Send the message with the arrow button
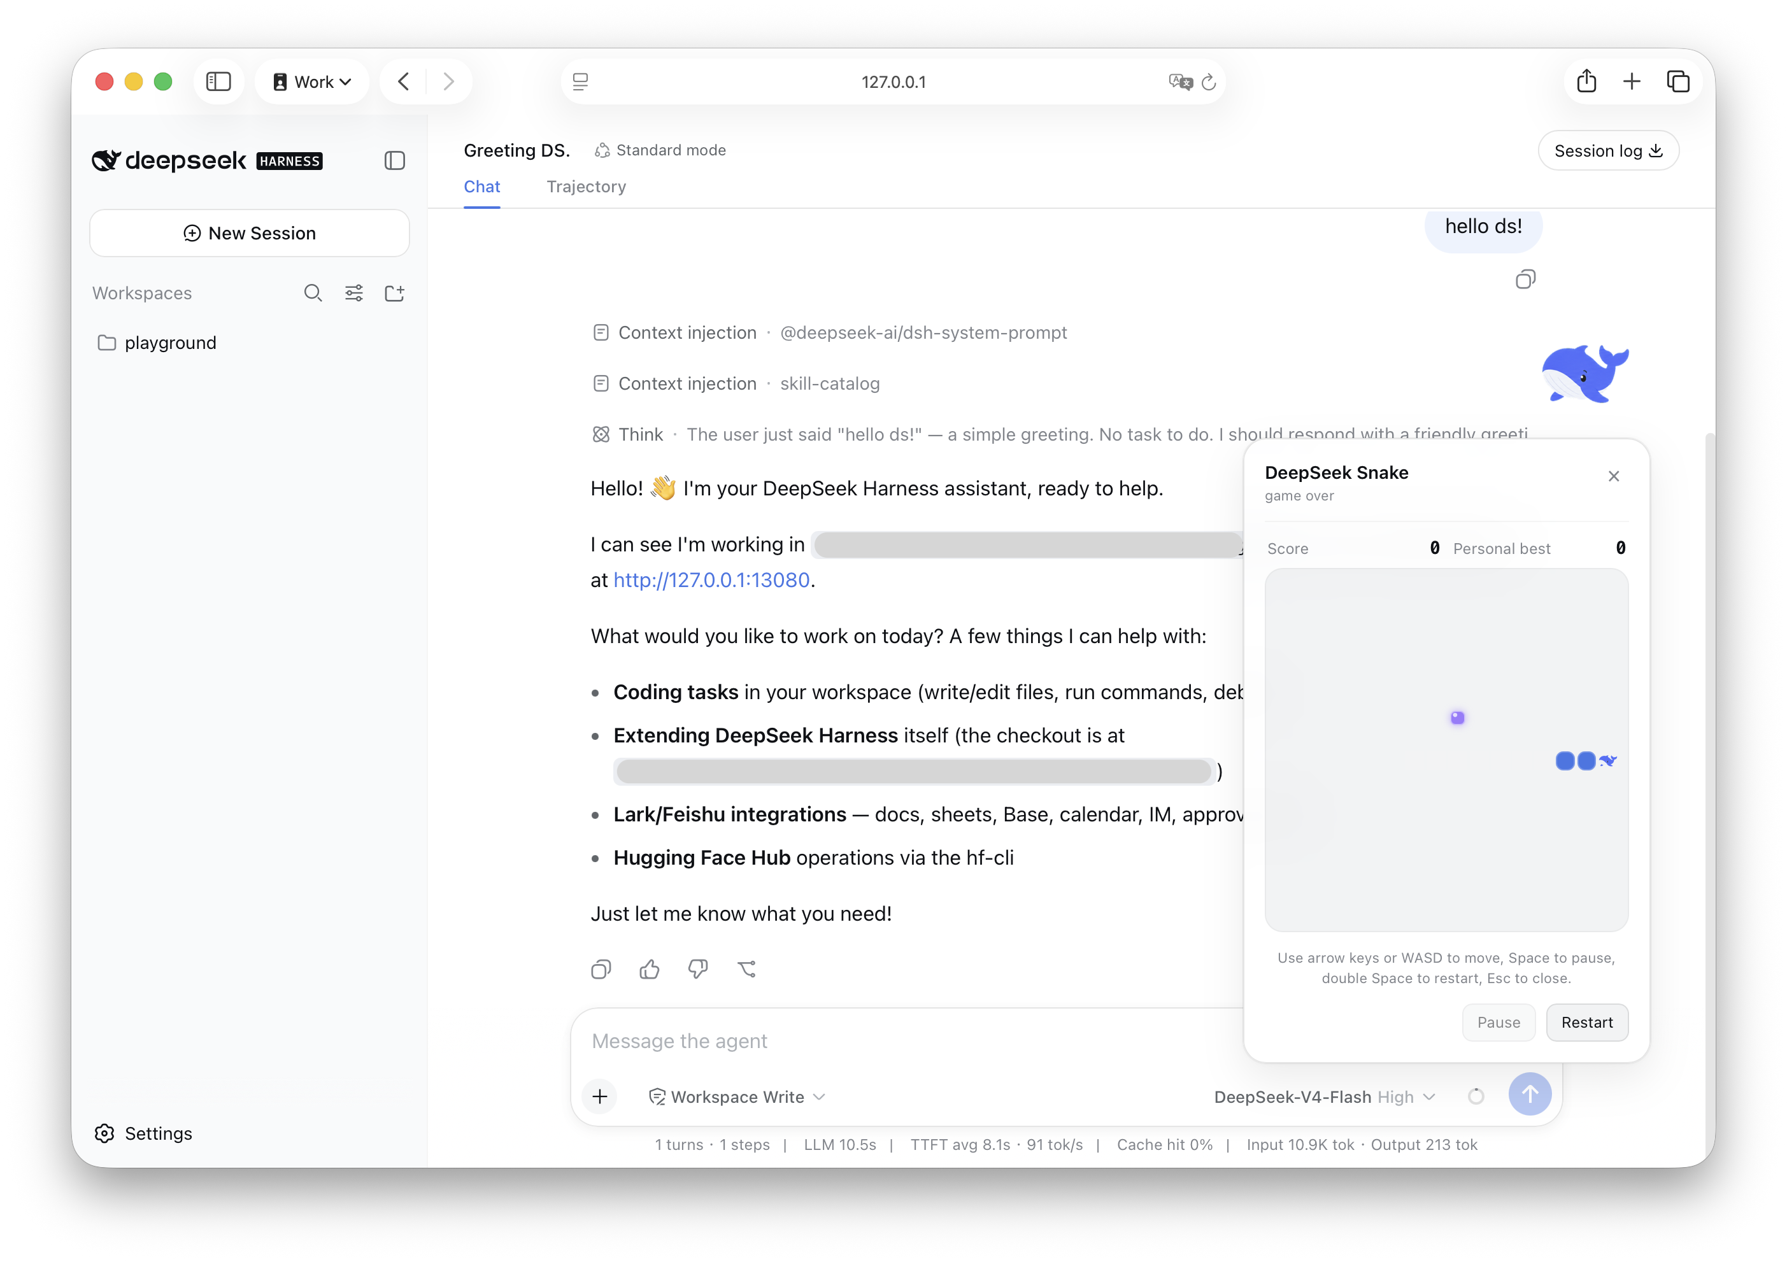1787x1262 pixels. point(1529,1094)
